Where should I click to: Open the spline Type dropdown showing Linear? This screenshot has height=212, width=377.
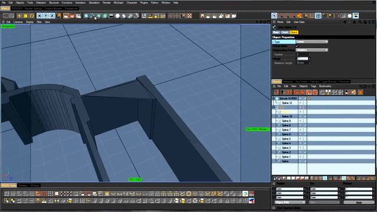tap(312, 42)
